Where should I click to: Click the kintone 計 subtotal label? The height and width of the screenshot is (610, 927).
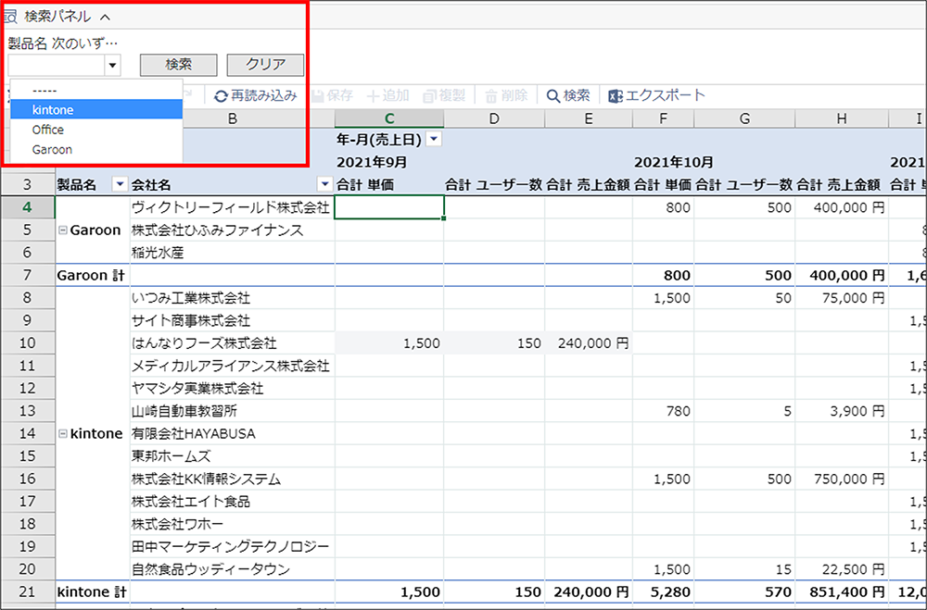click(x=91, y=591)
